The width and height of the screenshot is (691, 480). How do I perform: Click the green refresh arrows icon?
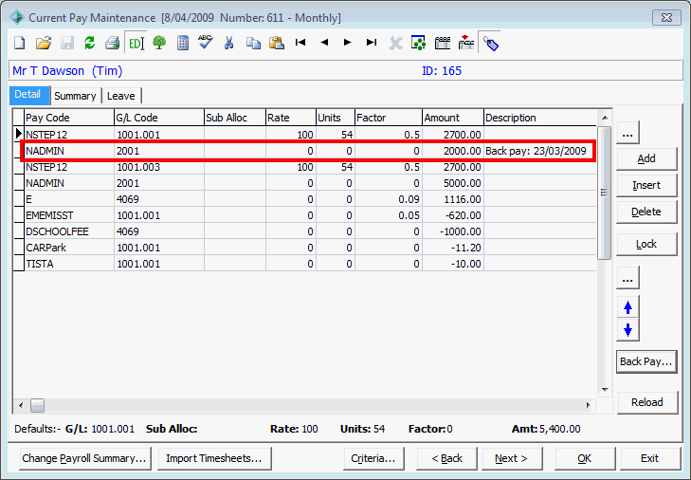89,44
